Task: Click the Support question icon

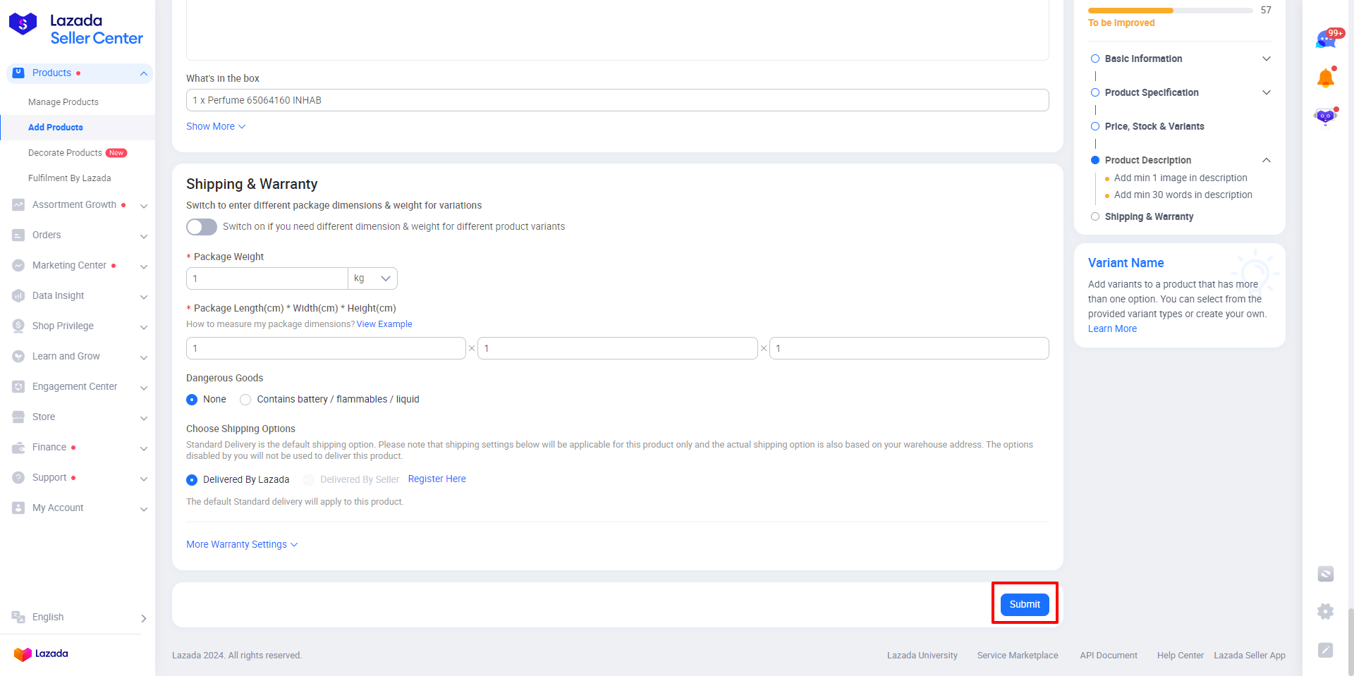Action: pyautogui.click(x=18, y=477)
